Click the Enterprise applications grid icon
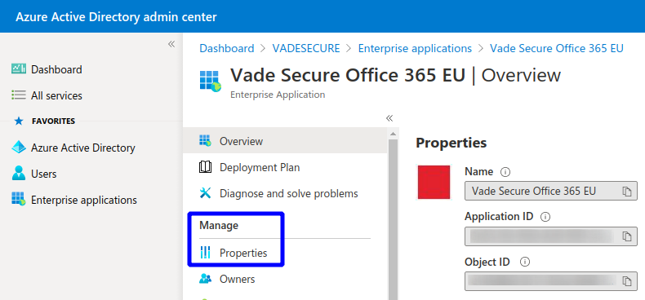The image size is (645, 300). click(19, 200)
